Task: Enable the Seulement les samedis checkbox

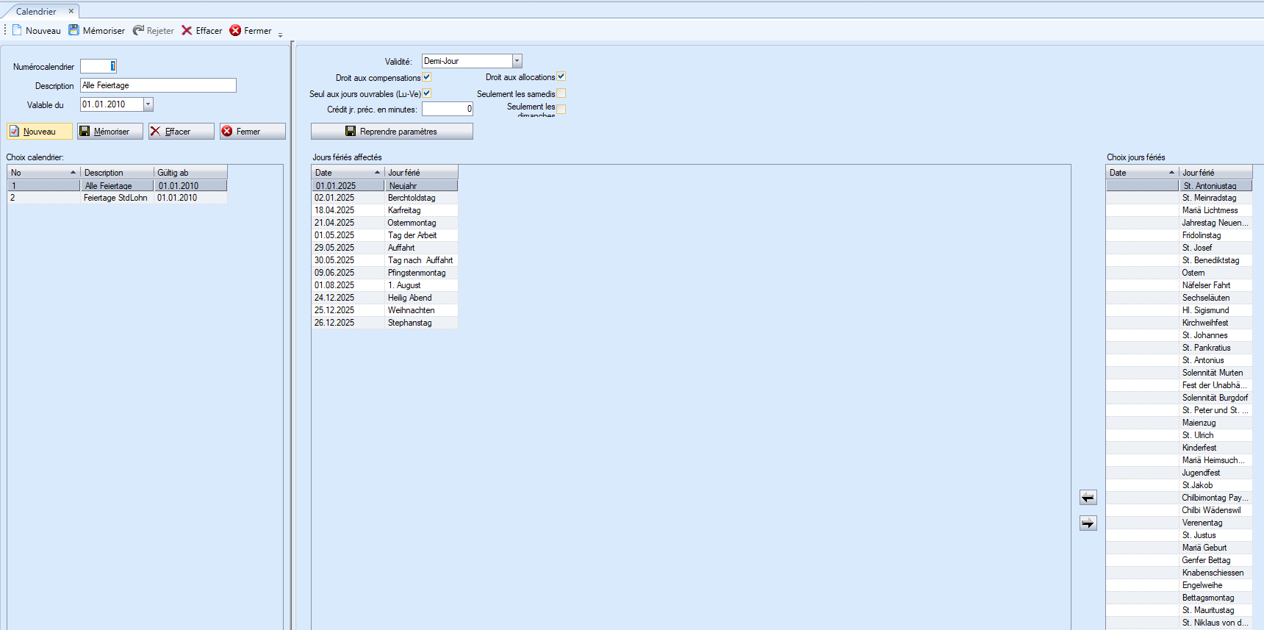Action: click(561, 93)
